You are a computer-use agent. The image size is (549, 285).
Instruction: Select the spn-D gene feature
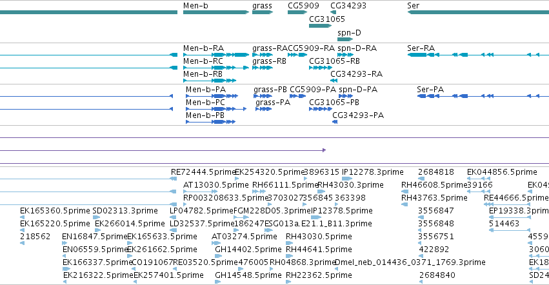point(345,39)
